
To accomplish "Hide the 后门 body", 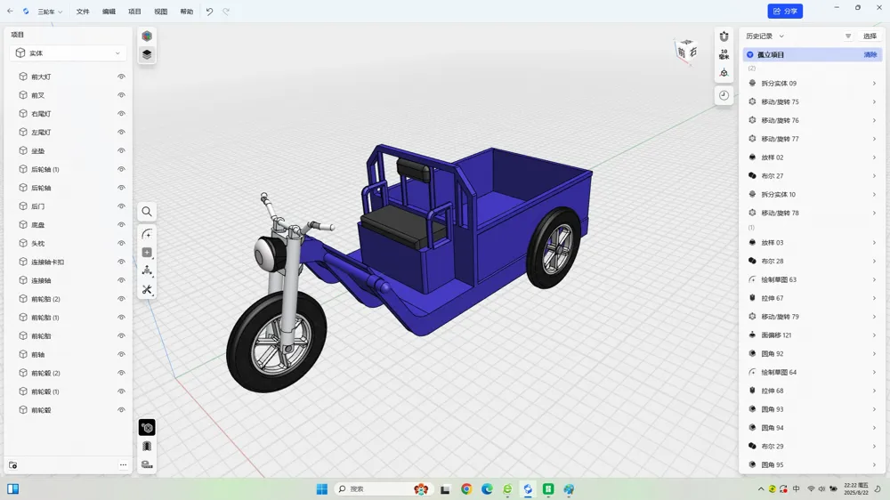I will click(x=121, y=206).
